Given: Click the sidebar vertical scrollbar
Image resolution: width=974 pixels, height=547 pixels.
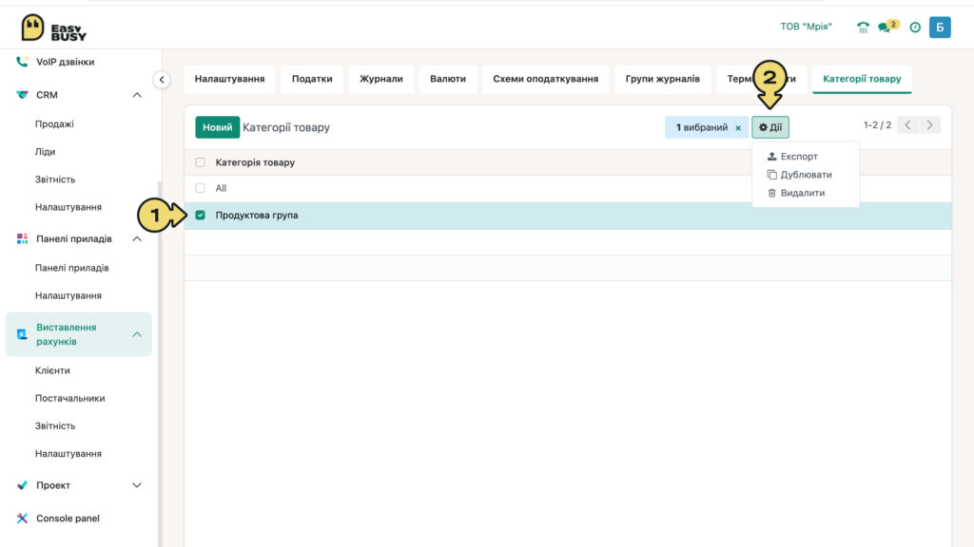Looking at the screenshot, I should pos(159,363).
